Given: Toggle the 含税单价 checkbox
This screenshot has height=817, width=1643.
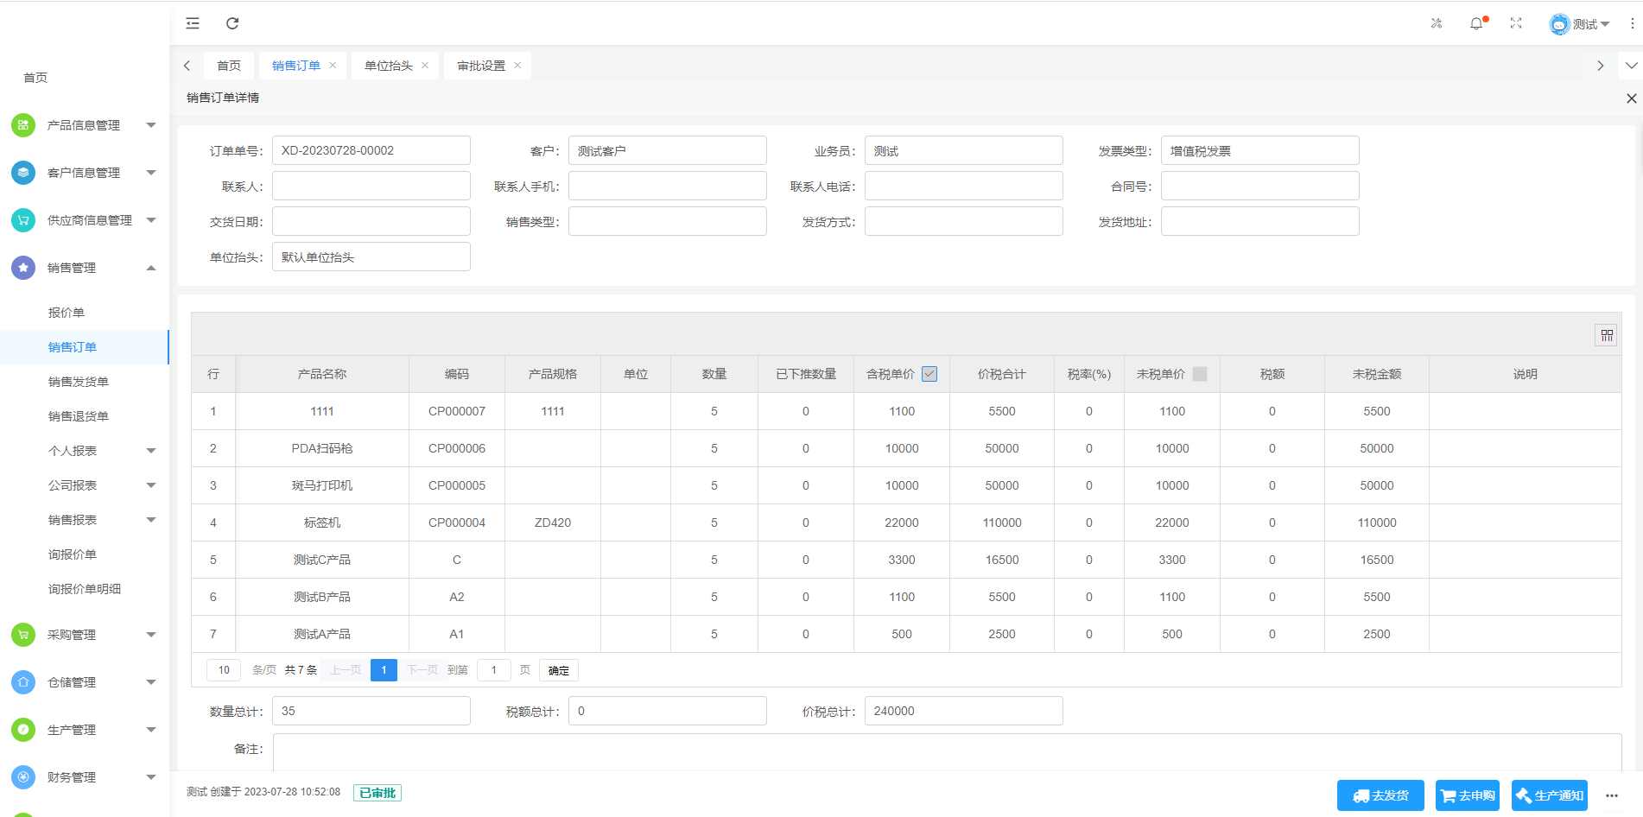Looking at the screenshot, I should [x=929, y=374].
